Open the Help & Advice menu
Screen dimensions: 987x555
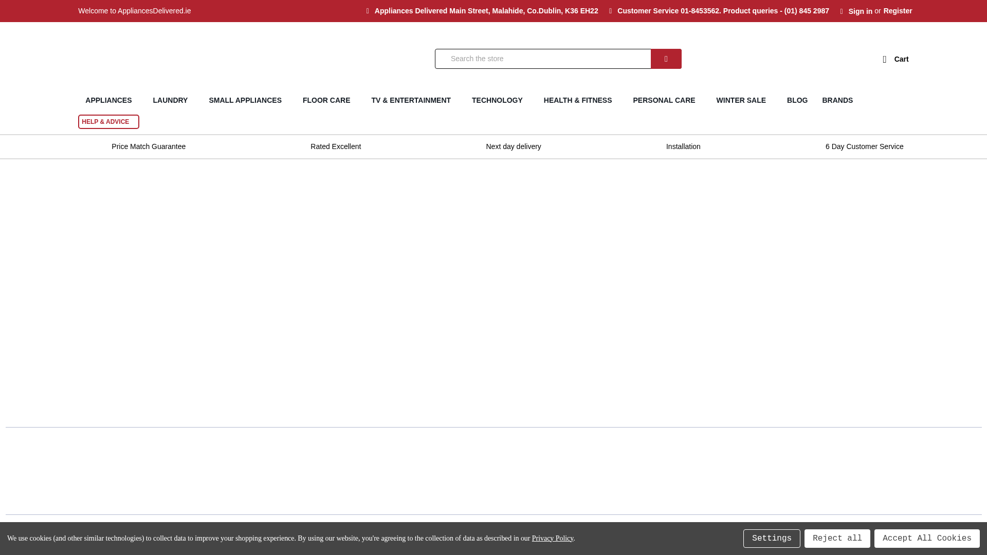[x=108, y=122]
